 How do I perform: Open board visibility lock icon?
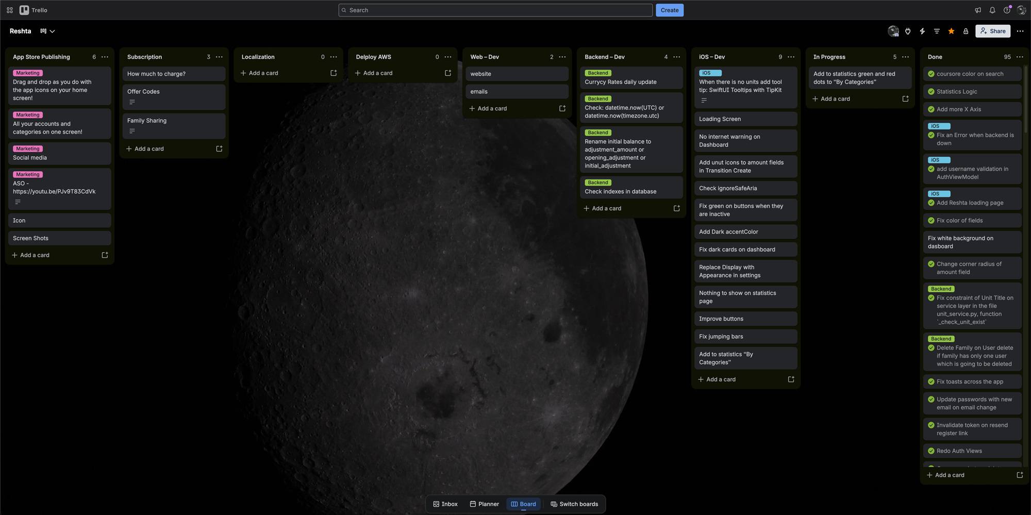966,31
